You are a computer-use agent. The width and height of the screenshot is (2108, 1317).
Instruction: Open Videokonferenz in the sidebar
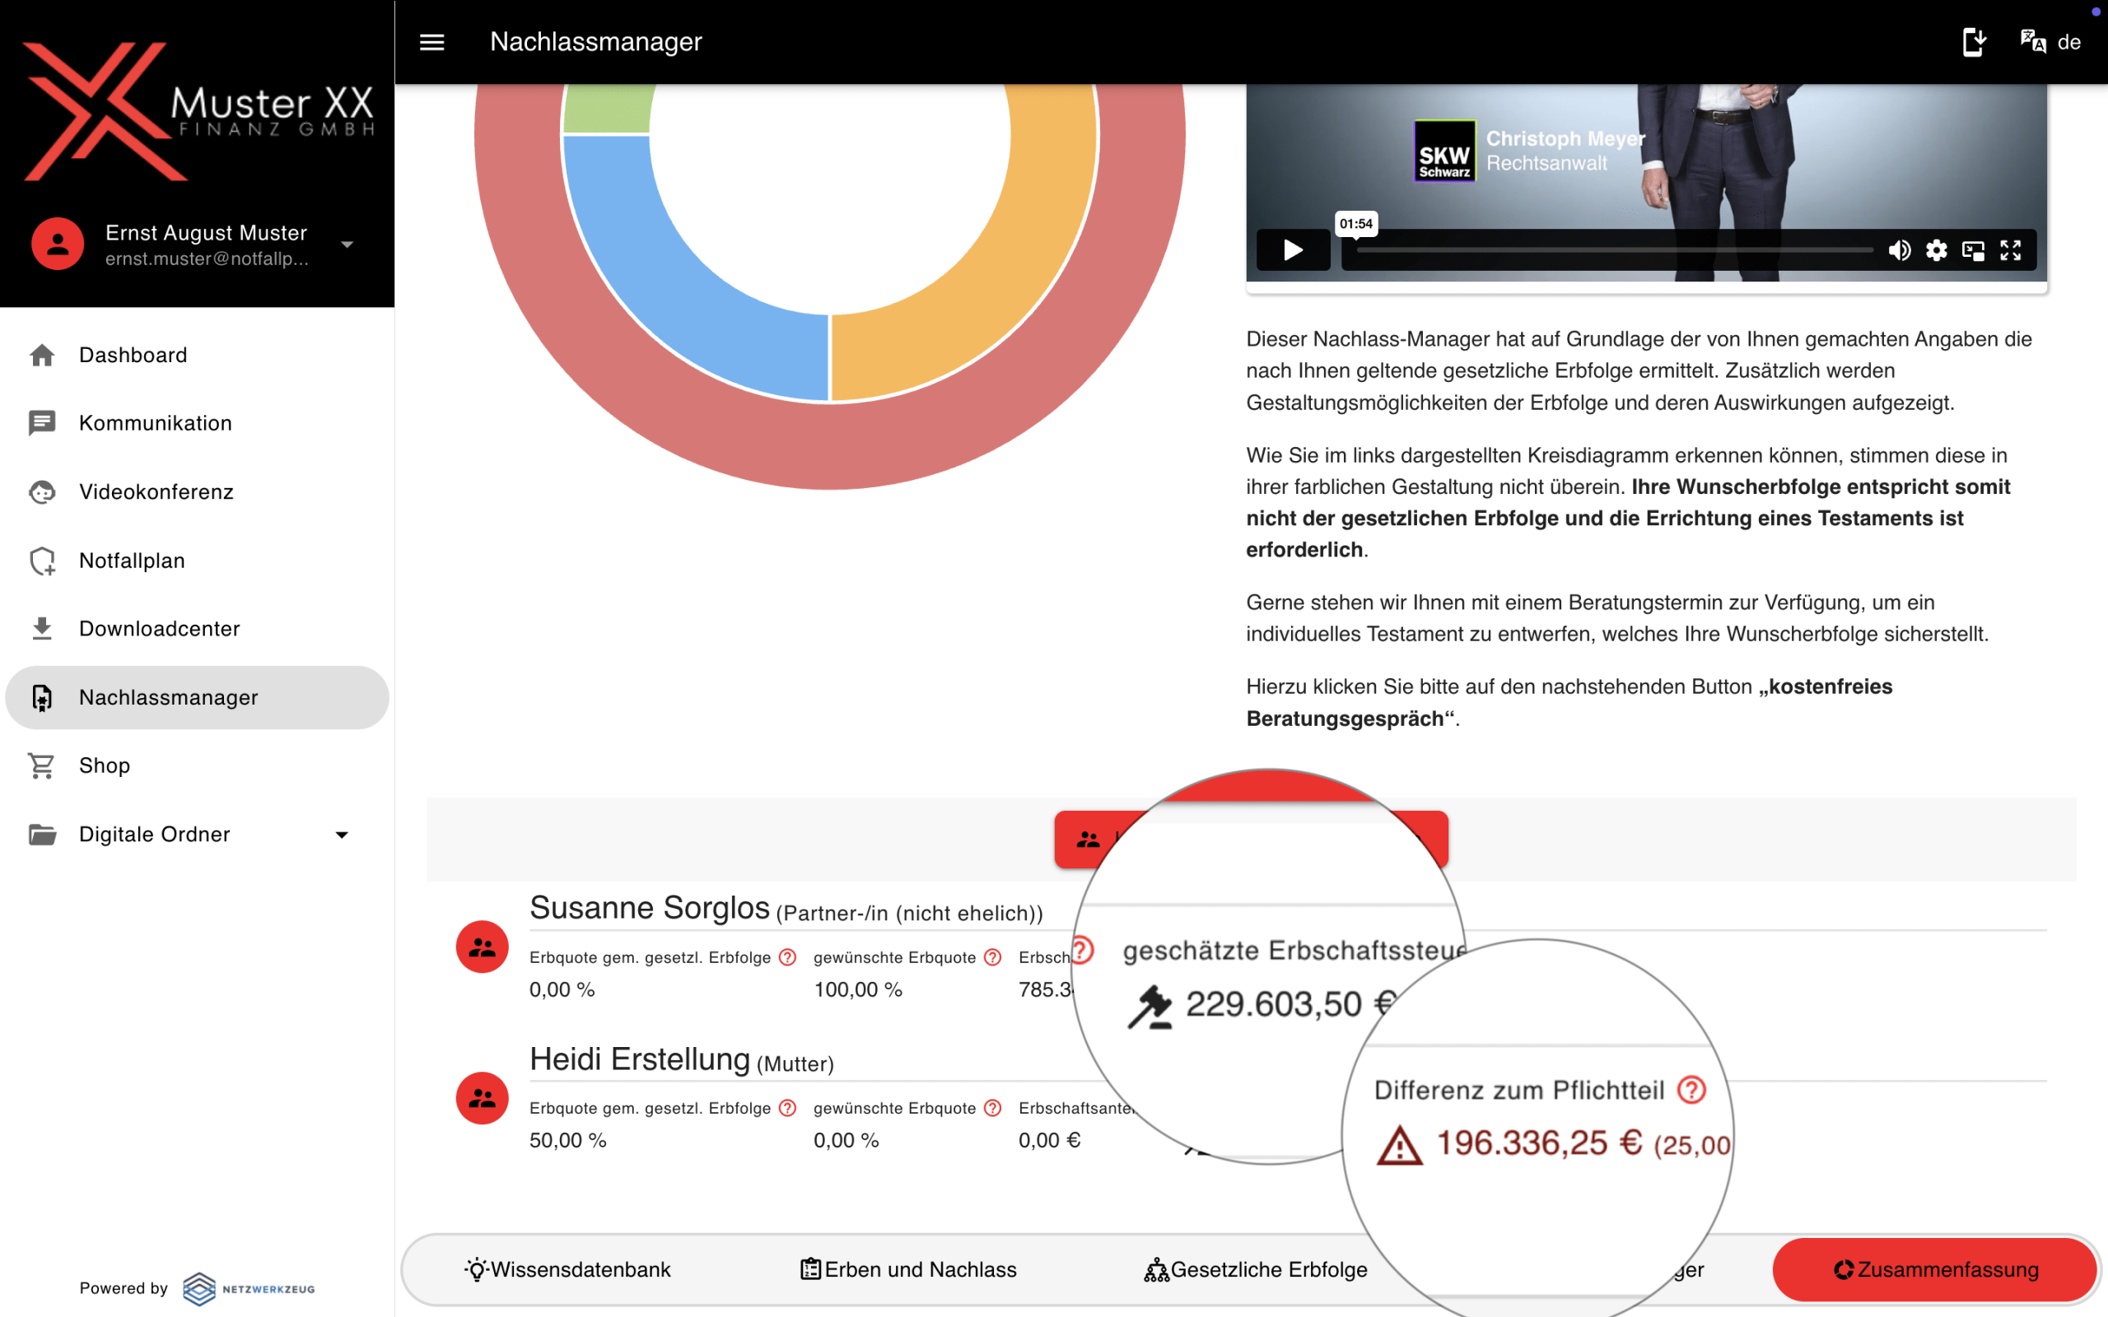coord(197,492)
